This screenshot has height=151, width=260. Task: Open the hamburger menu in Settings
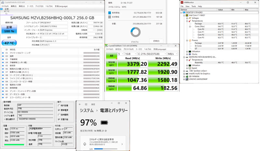(86, 104)
